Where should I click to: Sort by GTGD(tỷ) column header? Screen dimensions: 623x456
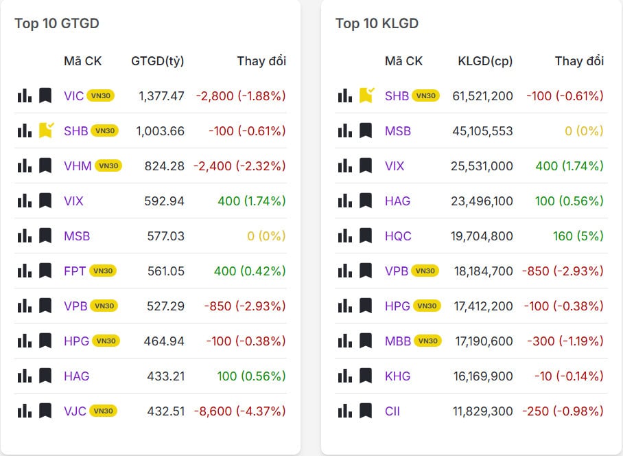click(157, 61)
